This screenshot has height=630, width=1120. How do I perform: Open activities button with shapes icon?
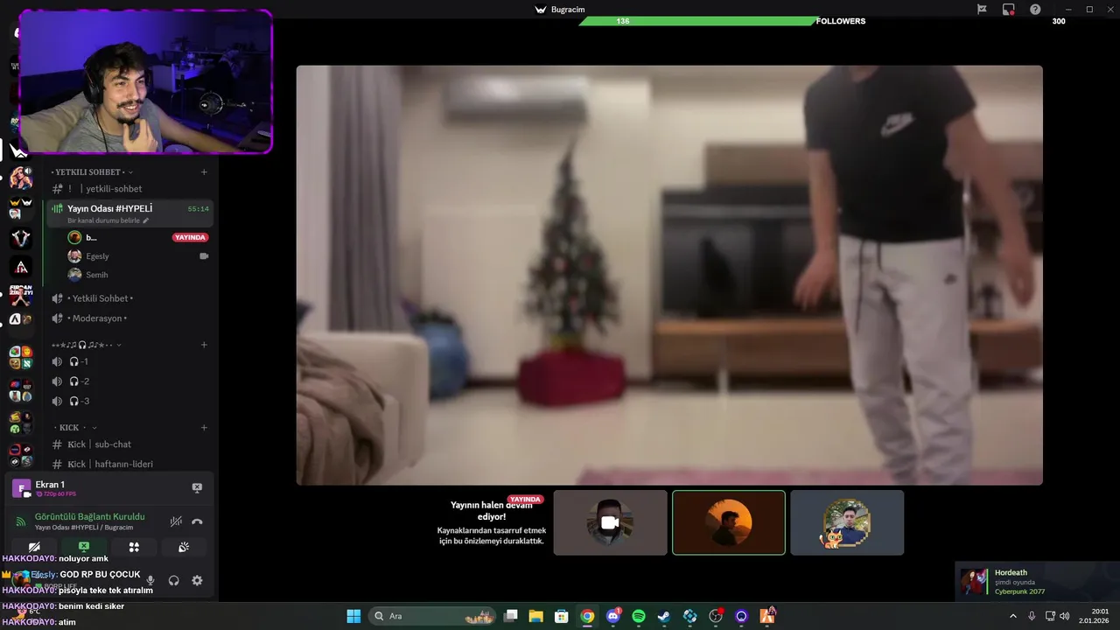[x=134, y=547]
